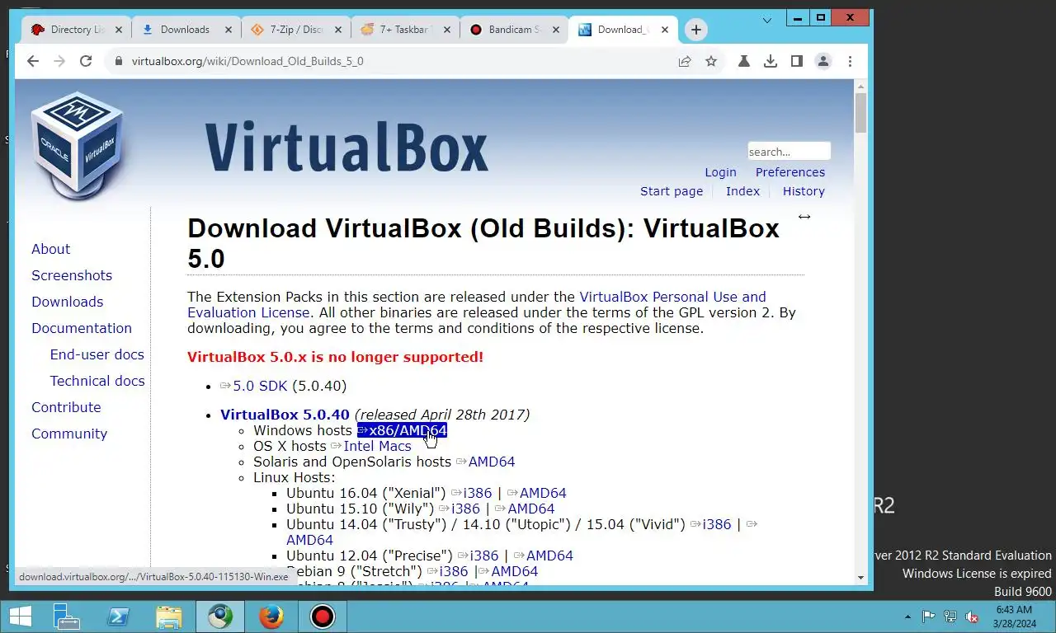Click the page scrollbar down arrow
The height and width of the screenshot is (633, 1056).
tap(861, 578)
